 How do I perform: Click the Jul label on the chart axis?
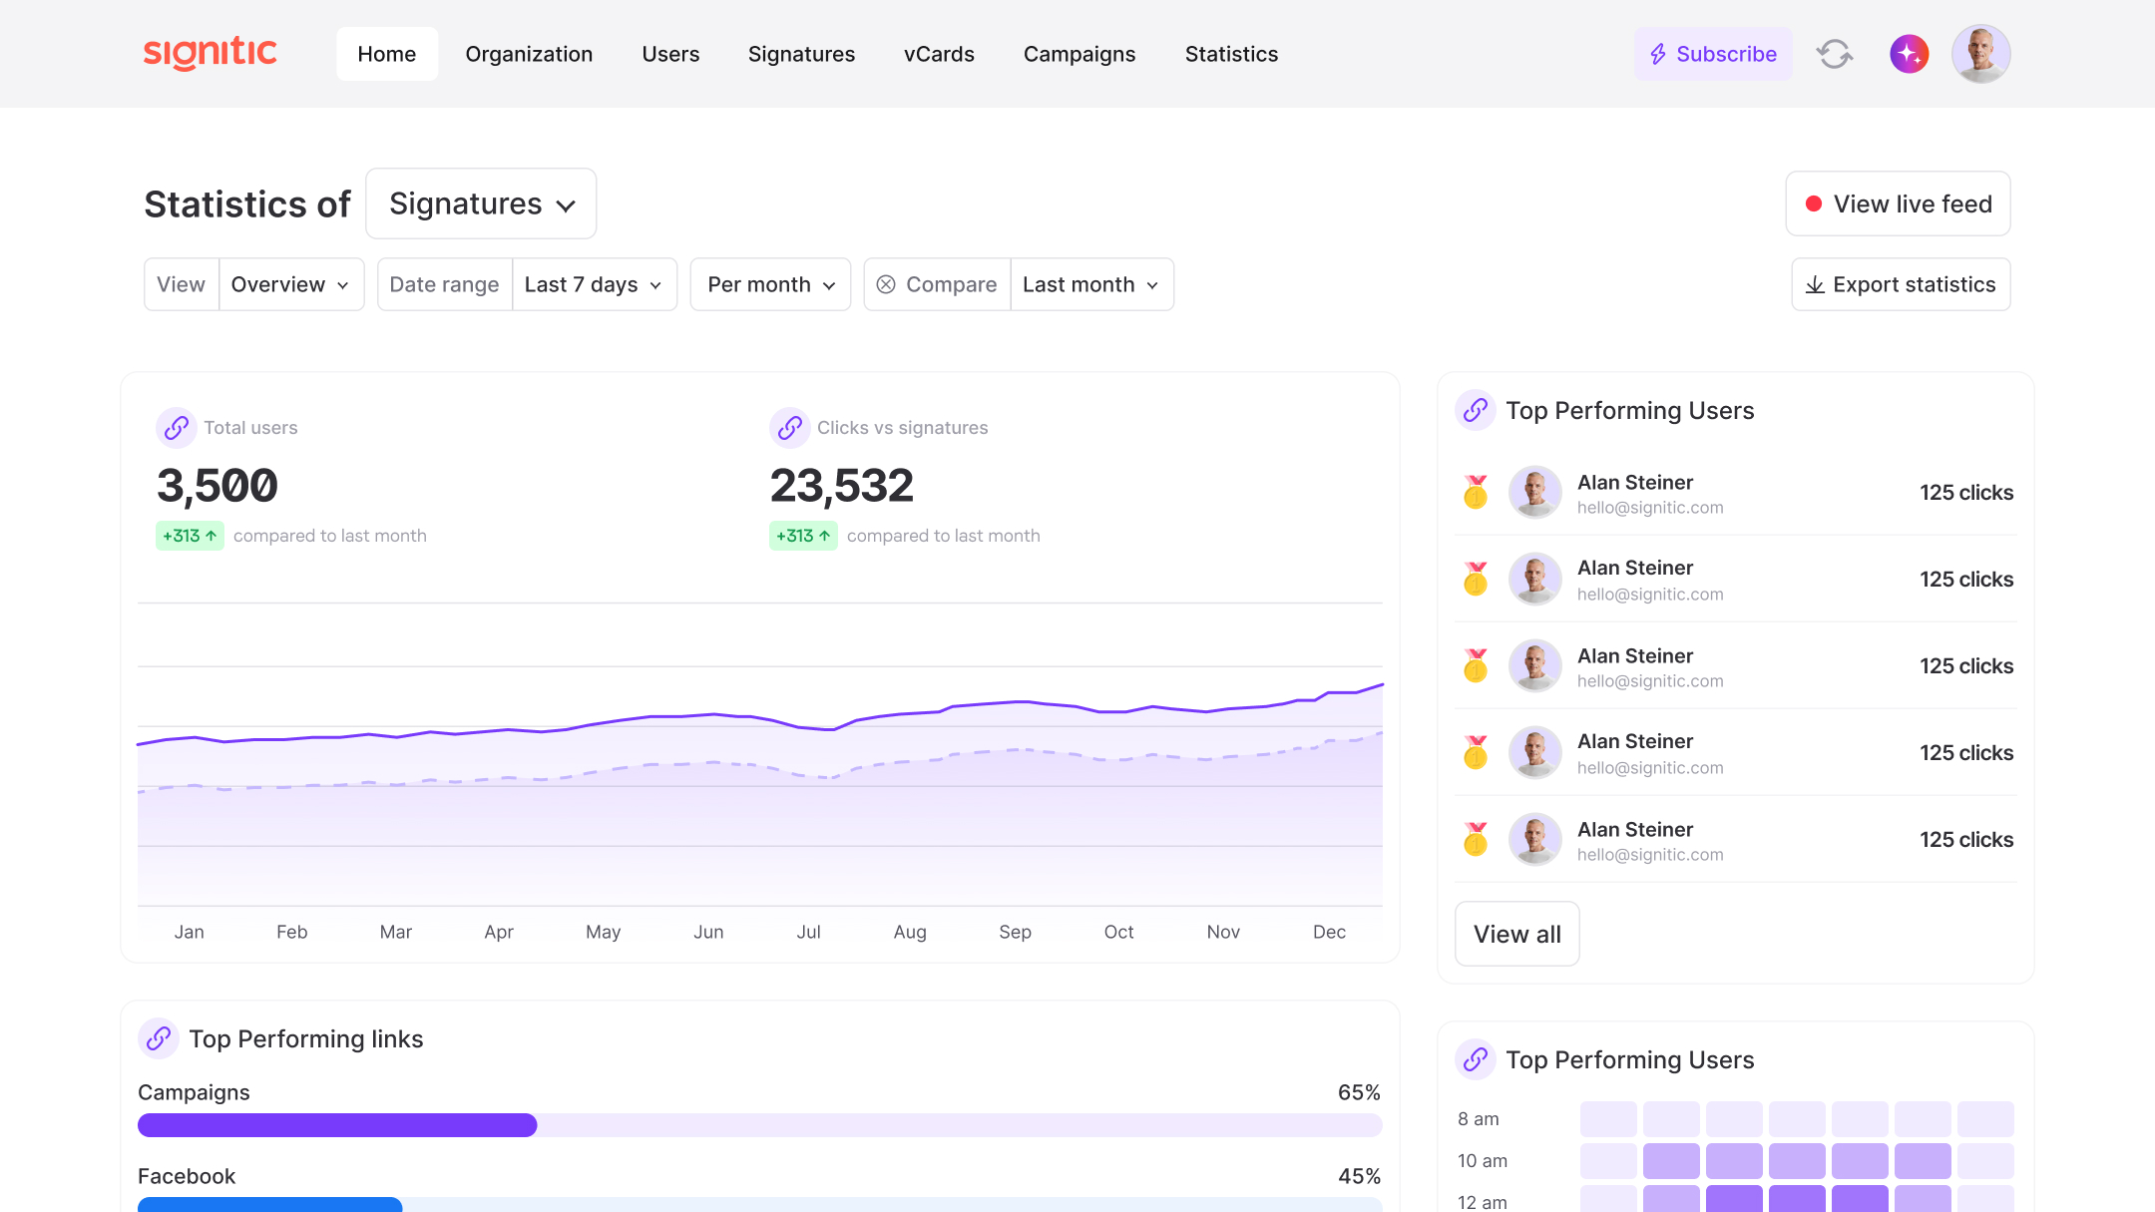tap(808, 932)
